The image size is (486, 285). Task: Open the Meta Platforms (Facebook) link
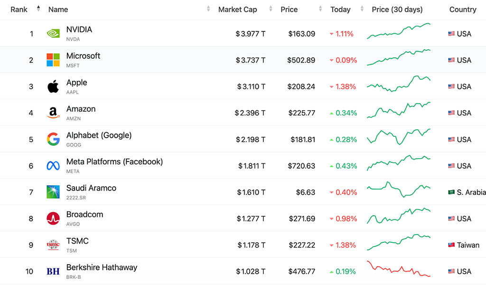click(x=114, y=161)
